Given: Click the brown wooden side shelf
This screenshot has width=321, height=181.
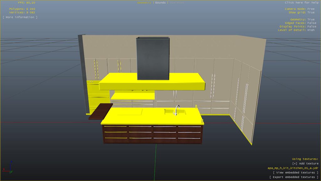Looking at the screenshot, I should click(101, 111).
